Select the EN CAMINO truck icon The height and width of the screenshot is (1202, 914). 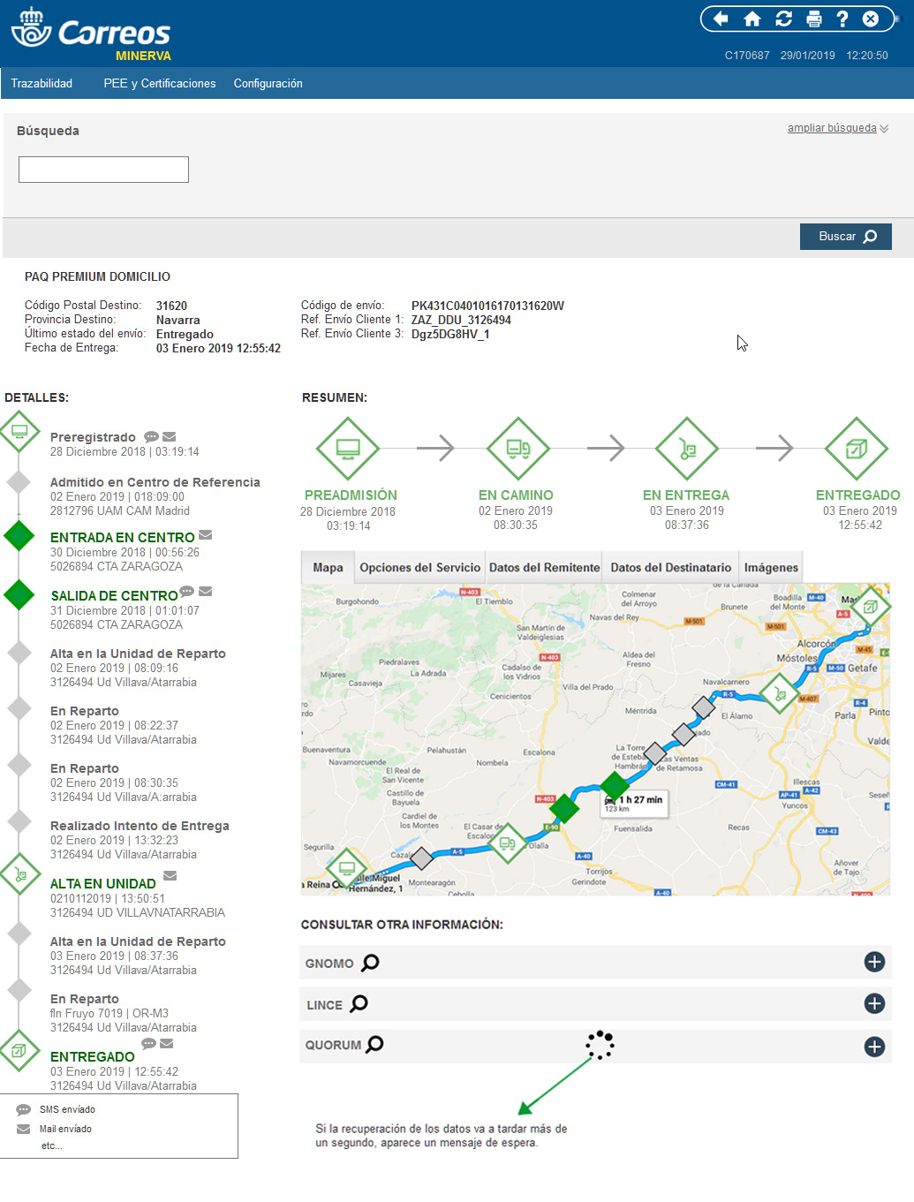517,448
